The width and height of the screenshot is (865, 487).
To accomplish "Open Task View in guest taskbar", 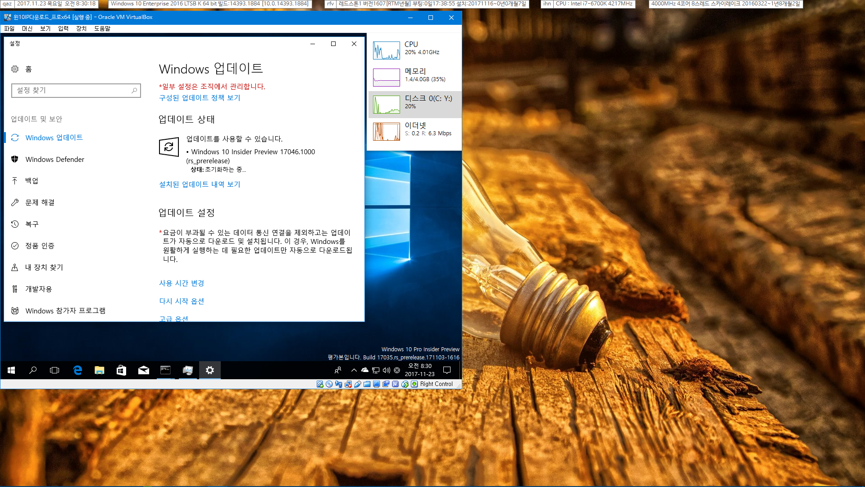I will pos(55,370).
